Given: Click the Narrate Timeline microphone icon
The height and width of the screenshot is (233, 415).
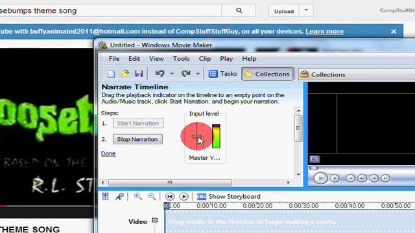Looking at the screenshot, I should click(x=119, y=196).
